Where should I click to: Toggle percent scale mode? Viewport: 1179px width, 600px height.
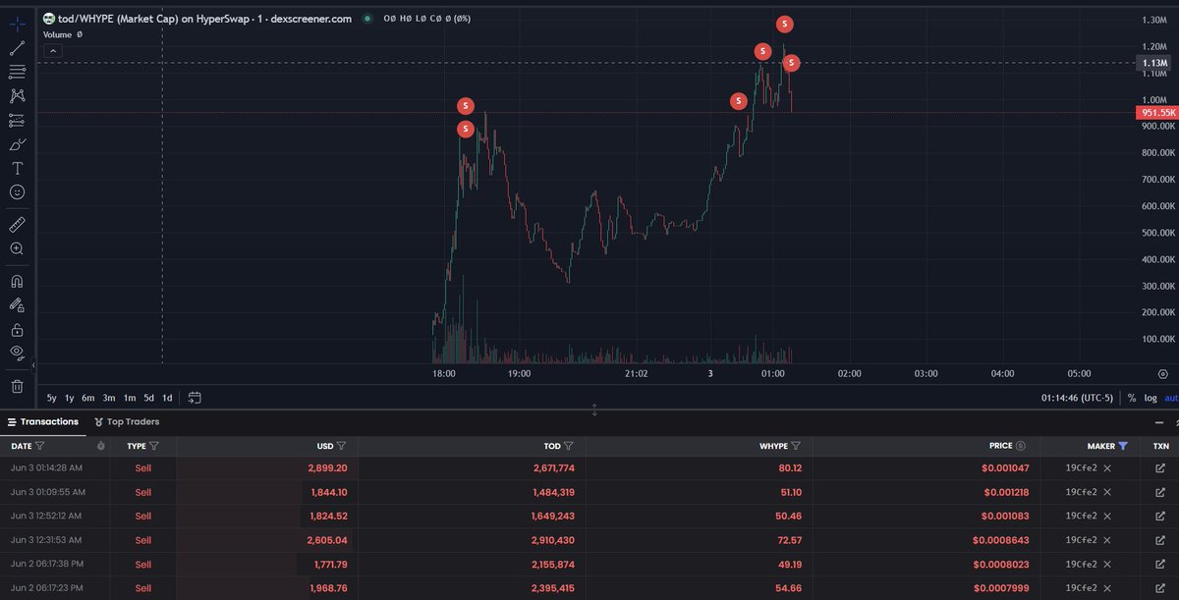[x=1132, y=398]
